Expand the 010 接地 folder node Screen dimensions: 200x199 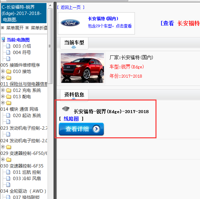pyautogui.click(x=3, y=71)
